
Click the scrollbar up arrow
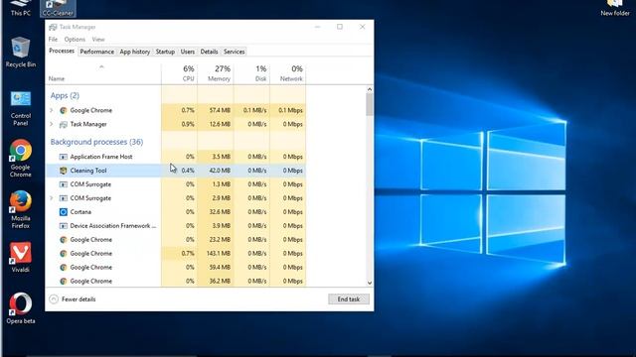[x=369, y=89]
